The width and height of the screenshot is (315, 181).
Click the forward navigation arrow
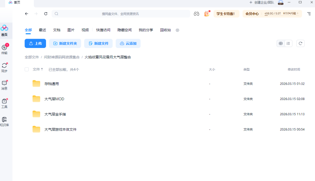(36, 14)
